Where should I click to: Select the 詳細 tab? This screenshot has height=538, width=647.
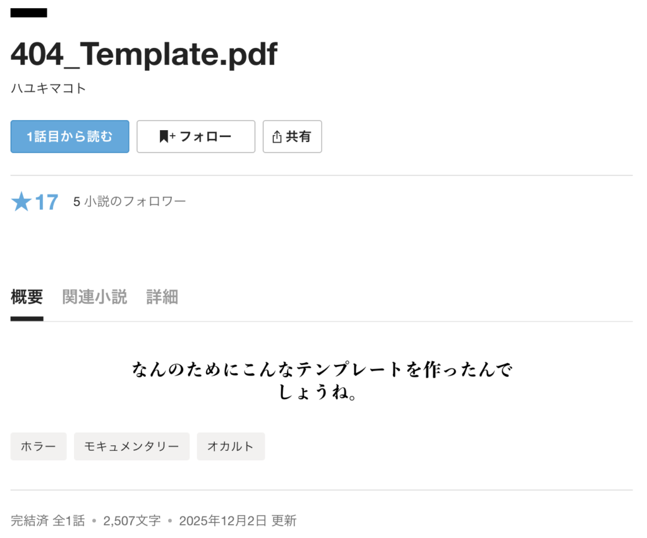click(x=162, y=297)
